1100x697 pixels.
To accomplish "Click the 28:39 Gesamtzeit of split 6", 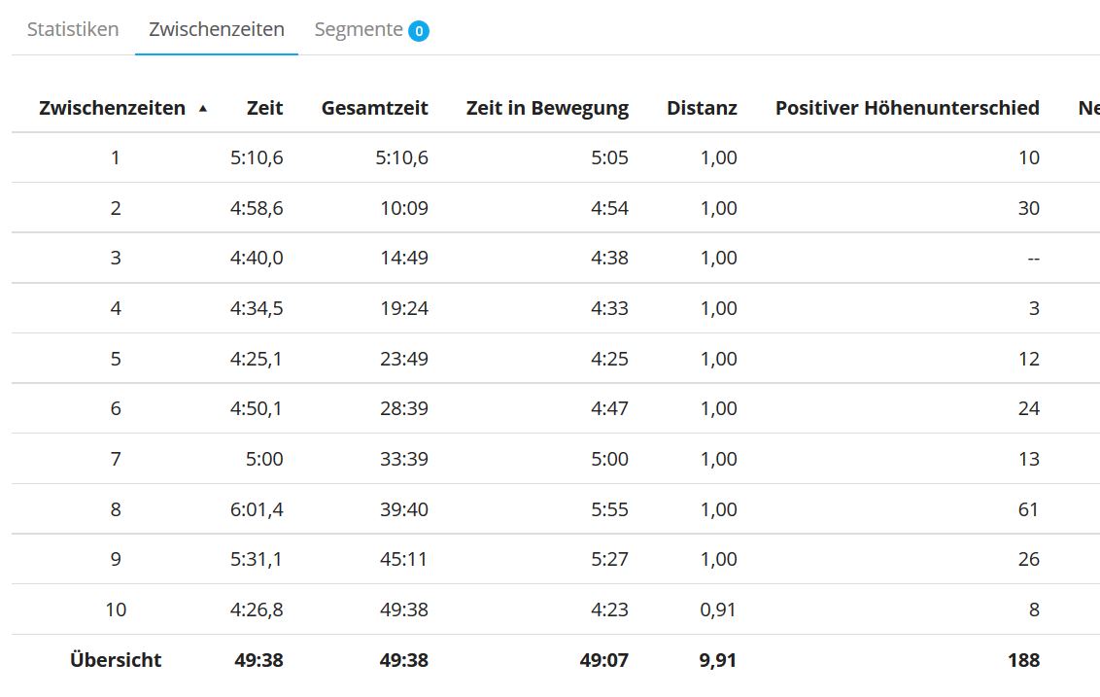I will [x=403, y=408].
